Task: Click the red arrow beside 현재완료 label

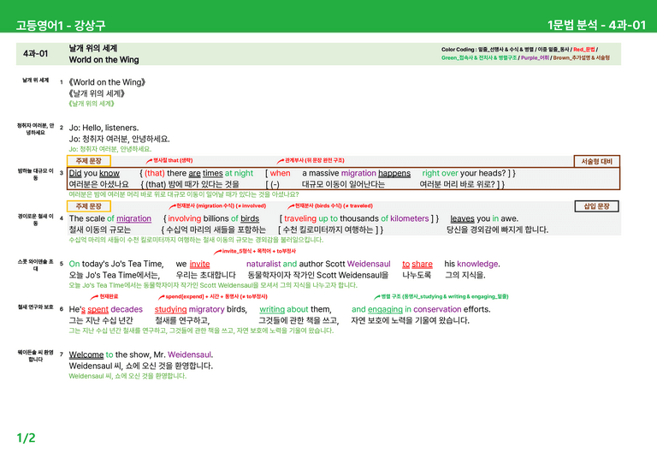Action: click(94, 297)
